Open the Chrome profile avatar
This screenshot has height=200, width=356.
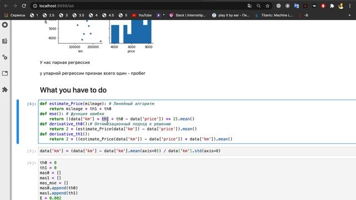pyautogui.click(x=341, y=6)
